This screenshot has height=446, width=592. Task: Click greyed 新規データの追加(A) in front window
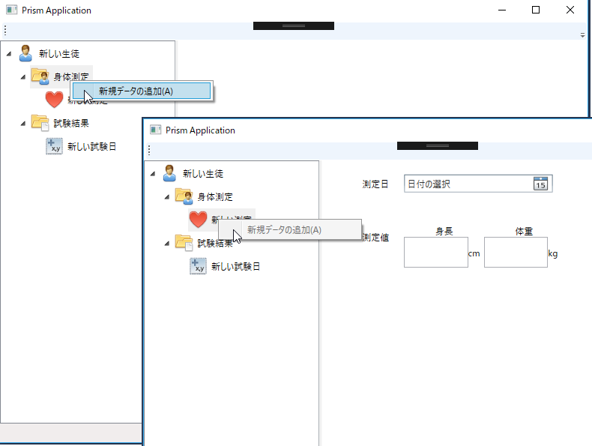[x=284, y=229]
